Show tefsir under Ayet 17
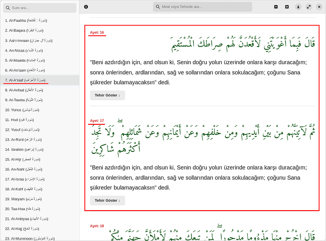Viewport: 326px width, 241px height. (107, 201)
